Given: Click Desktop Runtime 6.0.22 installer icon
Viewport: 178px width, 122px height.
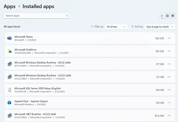Looking at the screenshot, I should point(10,77).
